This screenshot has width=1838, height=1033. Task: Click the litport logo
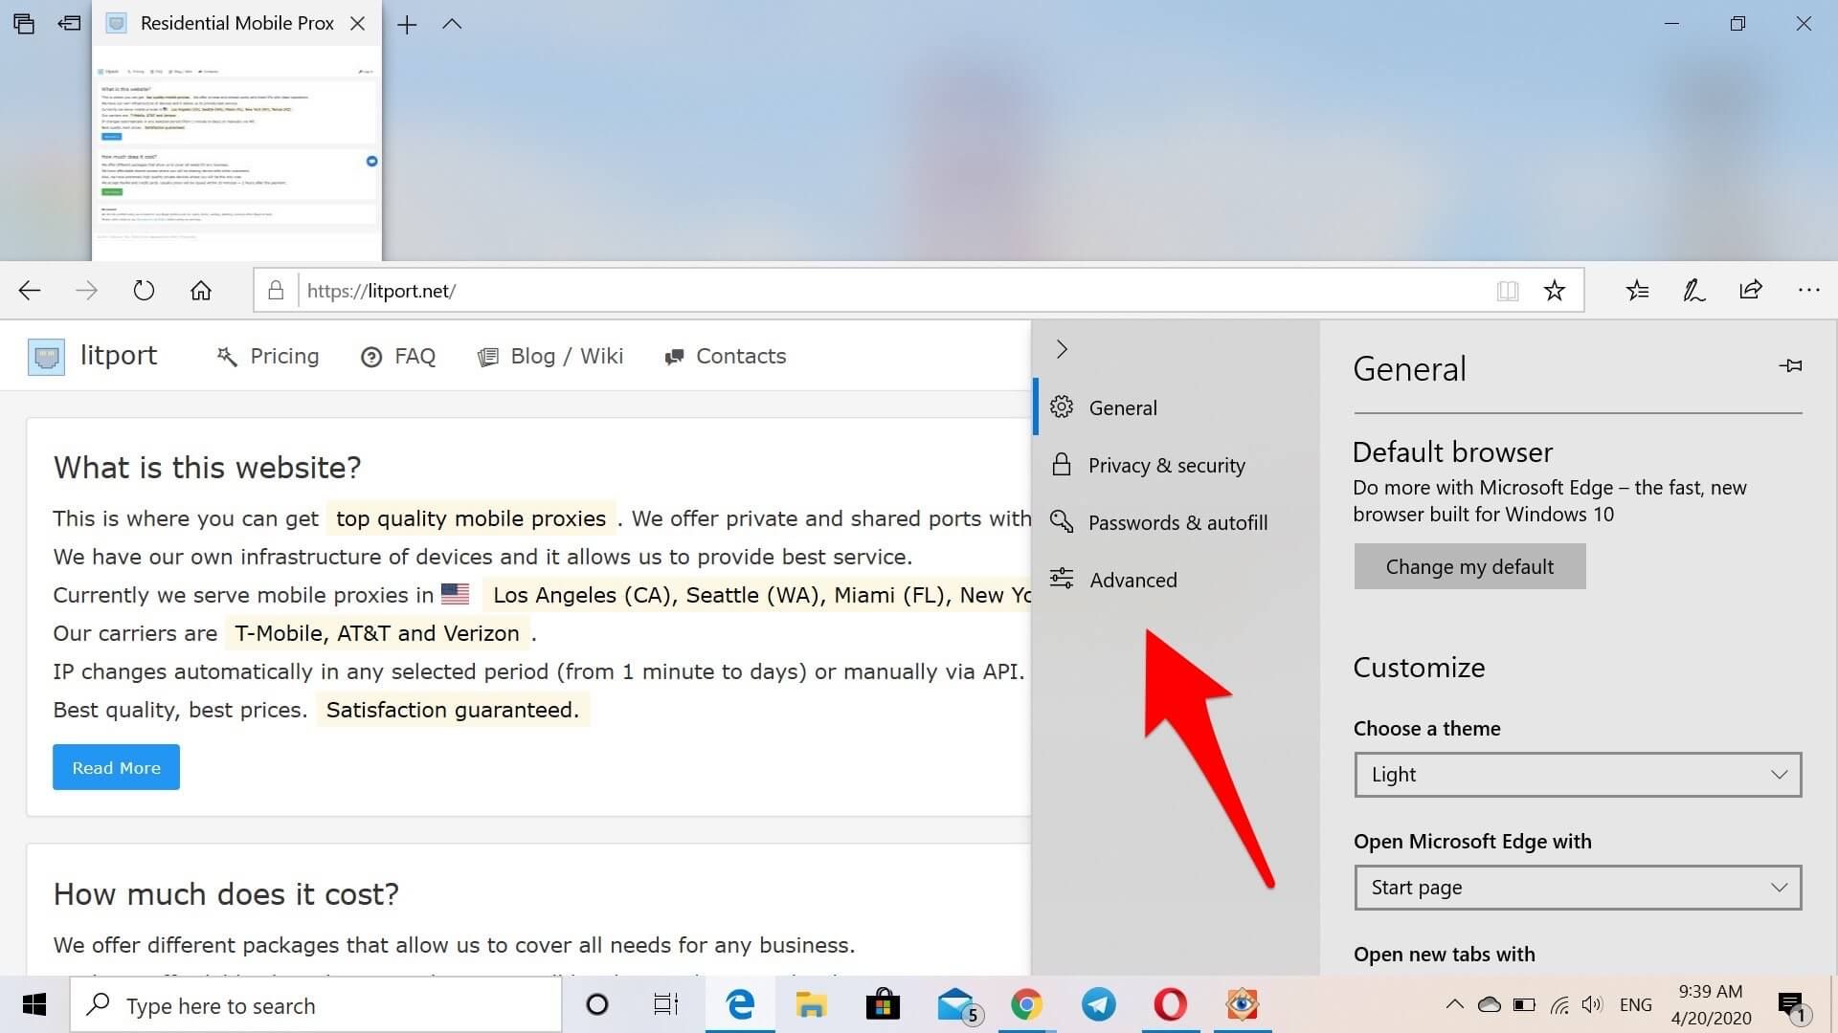[x=93, y=356]
